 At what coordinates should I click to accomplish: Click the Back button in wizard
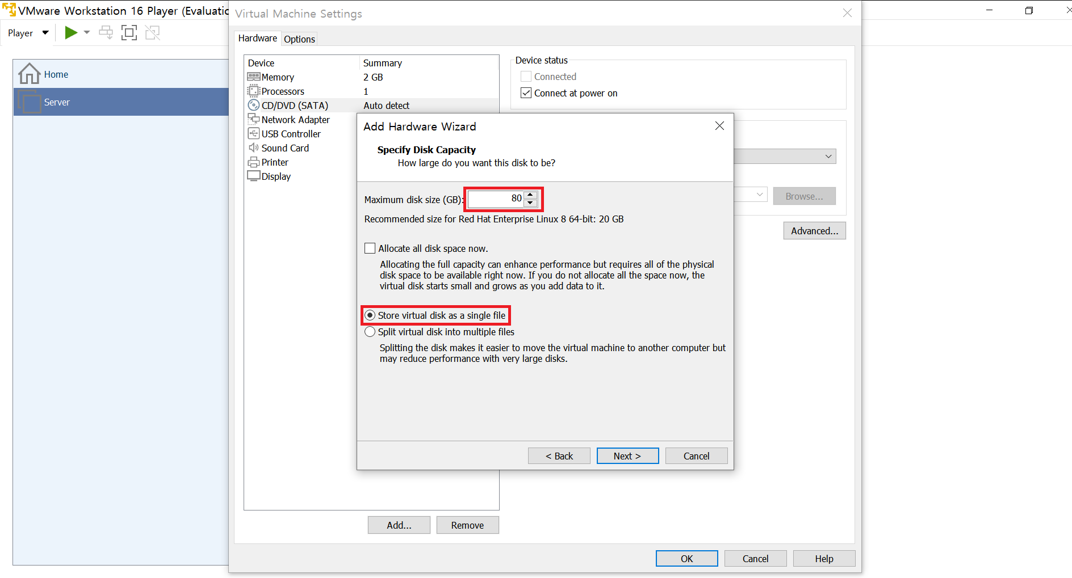coord(559,456)
